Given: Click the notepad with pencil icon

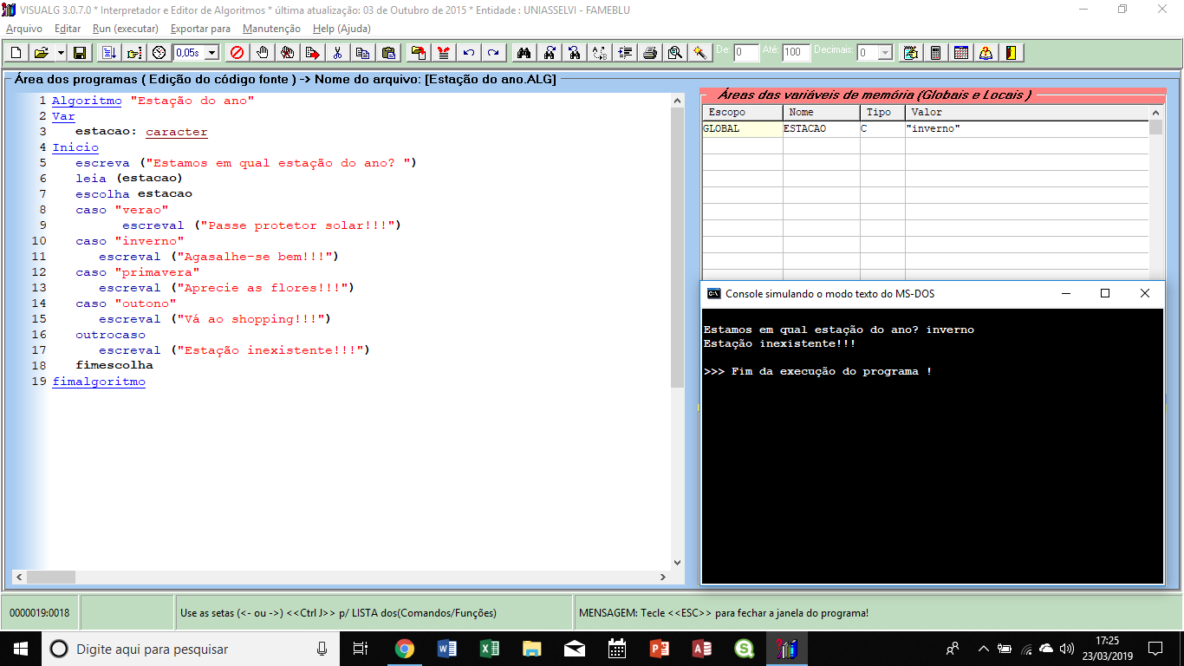Looking at the screenshot, I should tap(910, 53).
